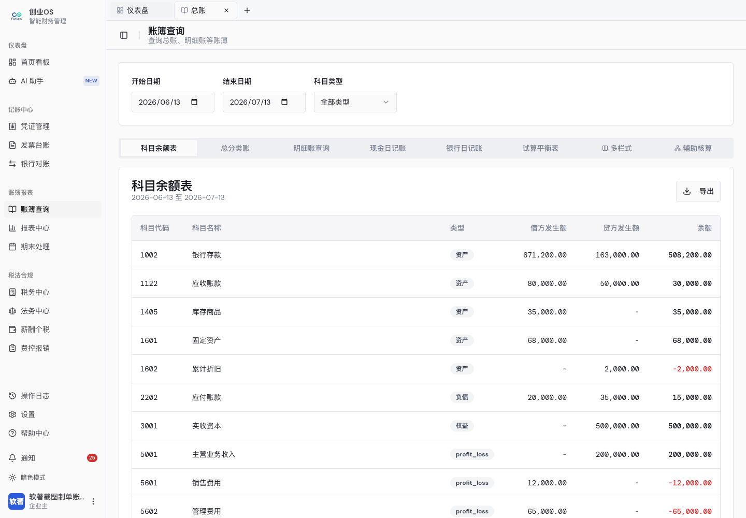This screenshot has width=746, height=518.
Task: Click the profit_loss tag in 主营业务收入 row
Action: (472, 454)
